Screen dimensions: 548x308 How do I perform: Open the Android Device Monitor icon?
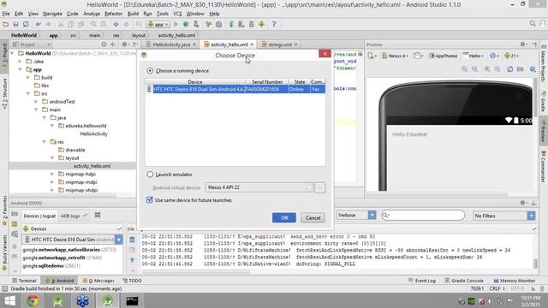[262, 24]
